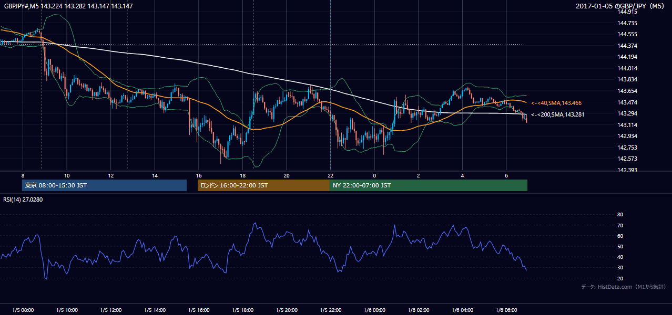Click RSI axis level 30

620,268
